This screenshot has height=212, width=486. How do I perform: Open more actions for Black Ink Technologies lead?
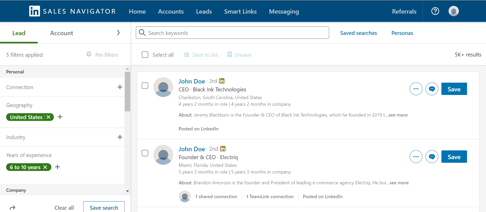[x=416, y=89]
